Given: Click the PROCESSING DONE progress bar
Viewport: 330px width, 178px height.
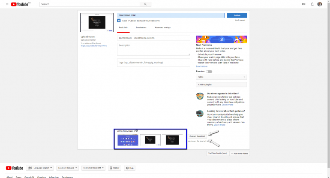Looking at the screenshot, I should 171,15.
